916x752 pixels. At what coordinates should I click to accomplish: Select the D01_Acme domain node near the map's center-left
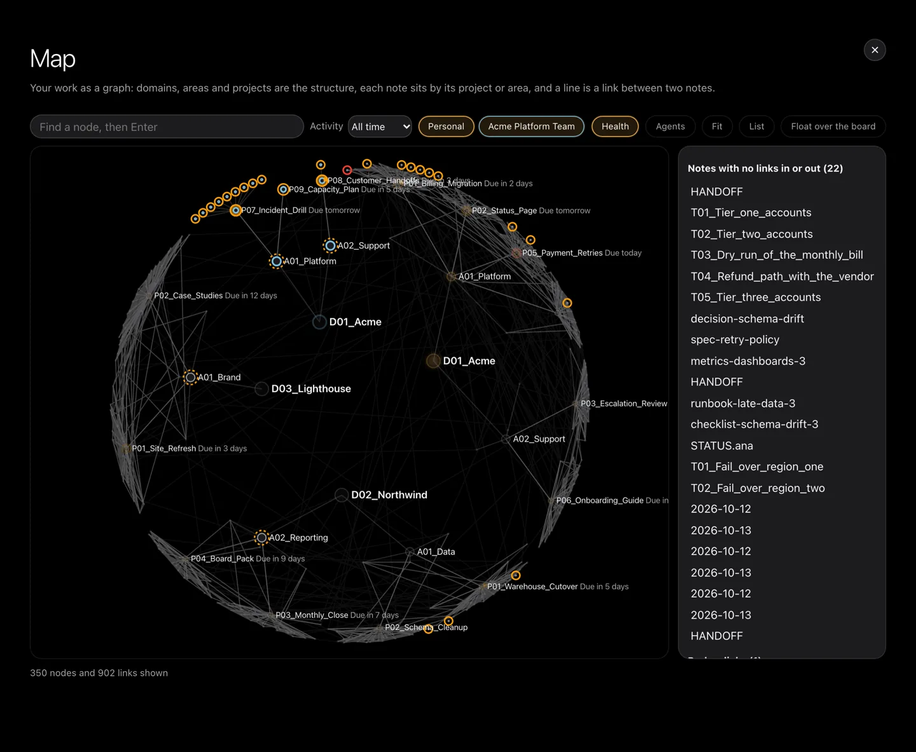319,322
